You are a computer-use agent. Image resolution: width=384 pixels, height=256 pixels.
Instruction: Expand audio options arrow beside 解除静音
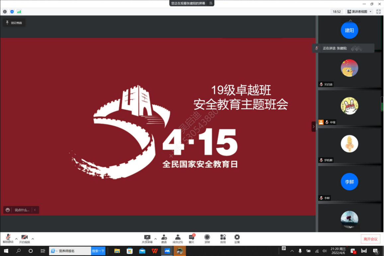[x=16, y=238]
